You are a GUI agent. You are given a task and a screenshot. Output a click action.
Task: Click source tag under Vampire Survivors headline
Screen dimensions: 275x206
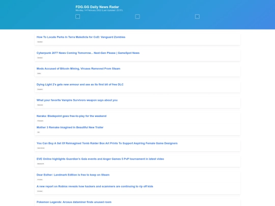pyautogui.click(x=40, y=105)
